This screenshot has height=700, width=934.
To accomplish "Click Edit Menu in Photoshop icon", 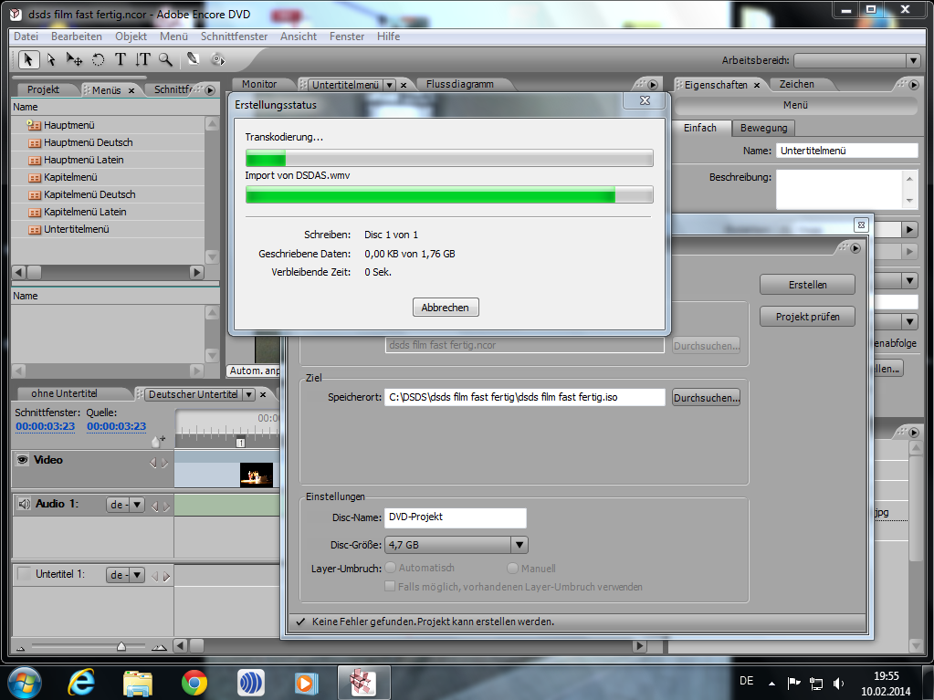I will point(193,59).
